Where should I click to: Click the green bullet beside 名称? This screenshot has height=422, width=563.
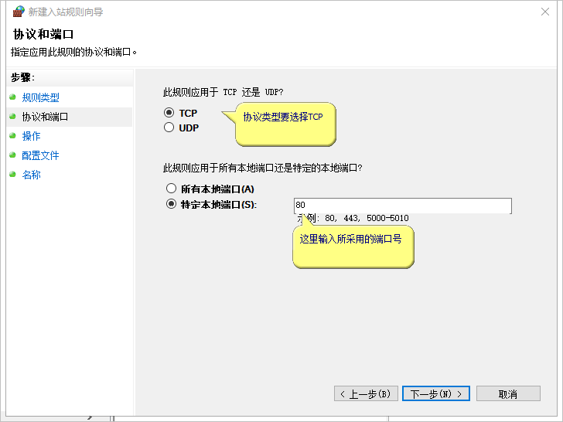point(12,175)
